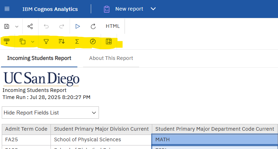Click the Save icon
The image size is (278, 149).
click(7, 26)
